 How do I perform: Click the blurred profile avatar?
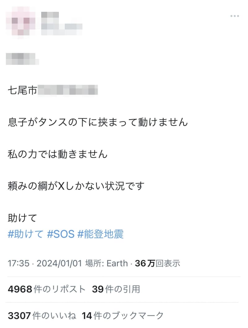pos(20,22)
